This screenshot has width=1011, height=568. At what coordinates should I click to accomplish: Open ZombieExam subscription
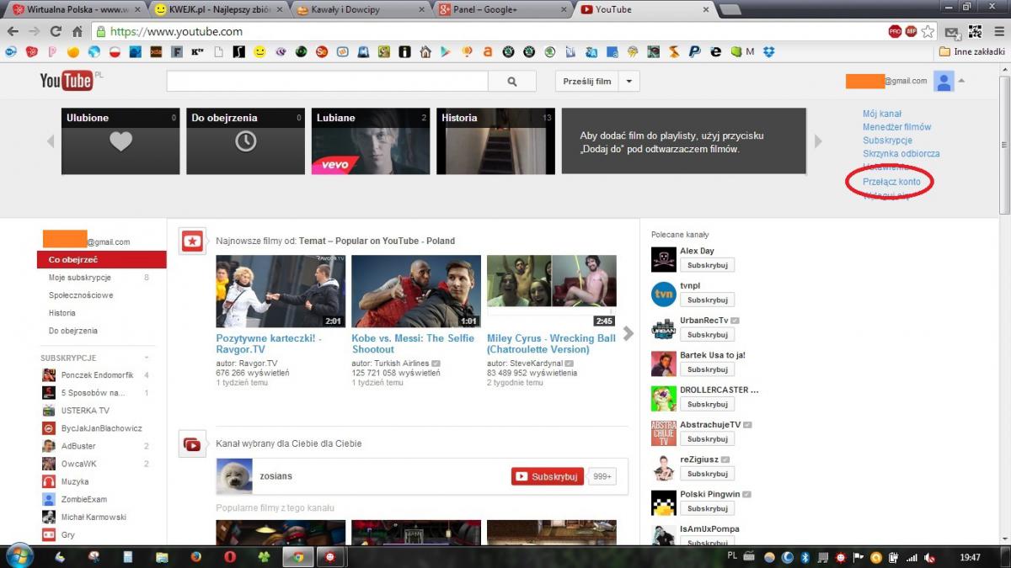(83, 500)
